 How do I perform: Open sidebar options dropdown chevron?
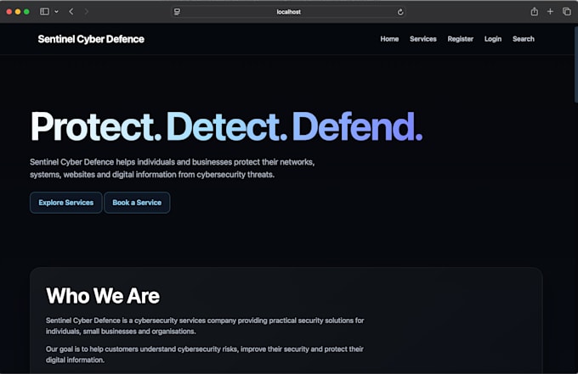coord(56,12)
